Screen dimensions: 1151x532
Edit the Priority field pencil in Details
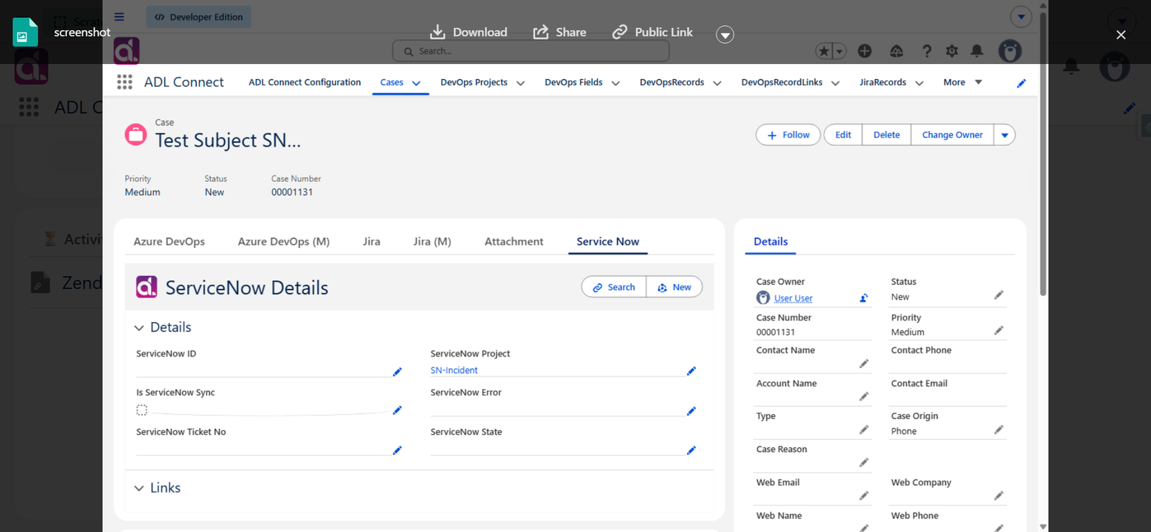click(x=998, y=331)
